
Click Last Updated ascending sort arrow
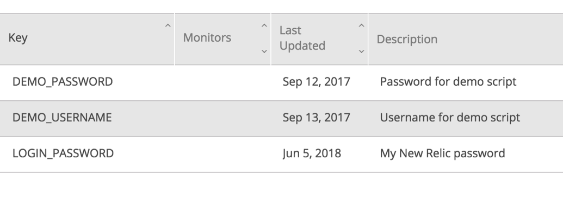tap(362, 26)
